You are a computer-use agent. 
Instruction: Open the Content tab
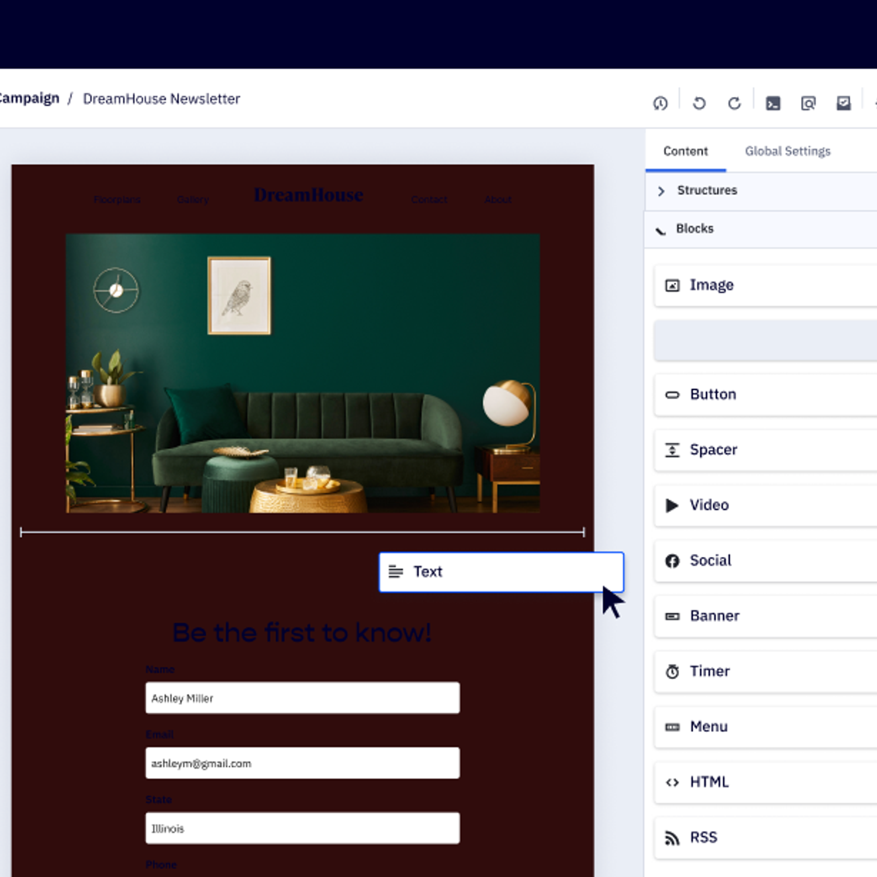[685, 151]
